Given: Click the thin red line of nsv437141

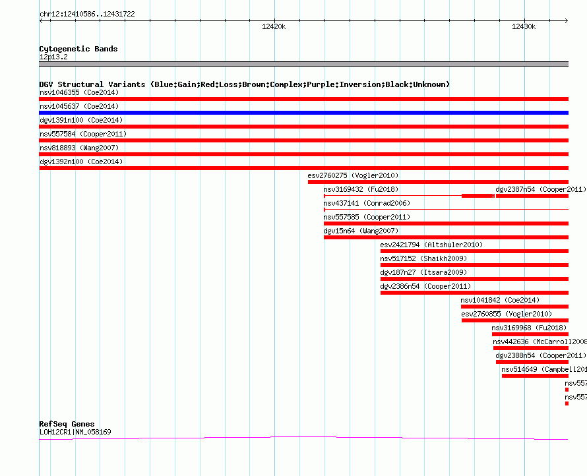Looking at the screenshot, I should tap(446, 210).
